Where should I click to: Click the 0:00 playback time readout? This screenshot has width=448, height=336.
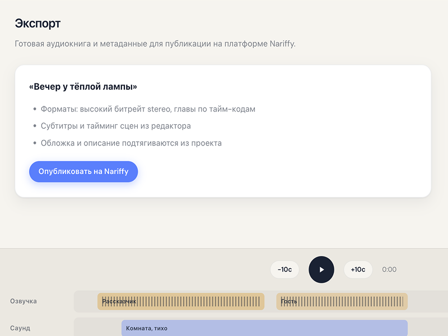click(389, 269)
